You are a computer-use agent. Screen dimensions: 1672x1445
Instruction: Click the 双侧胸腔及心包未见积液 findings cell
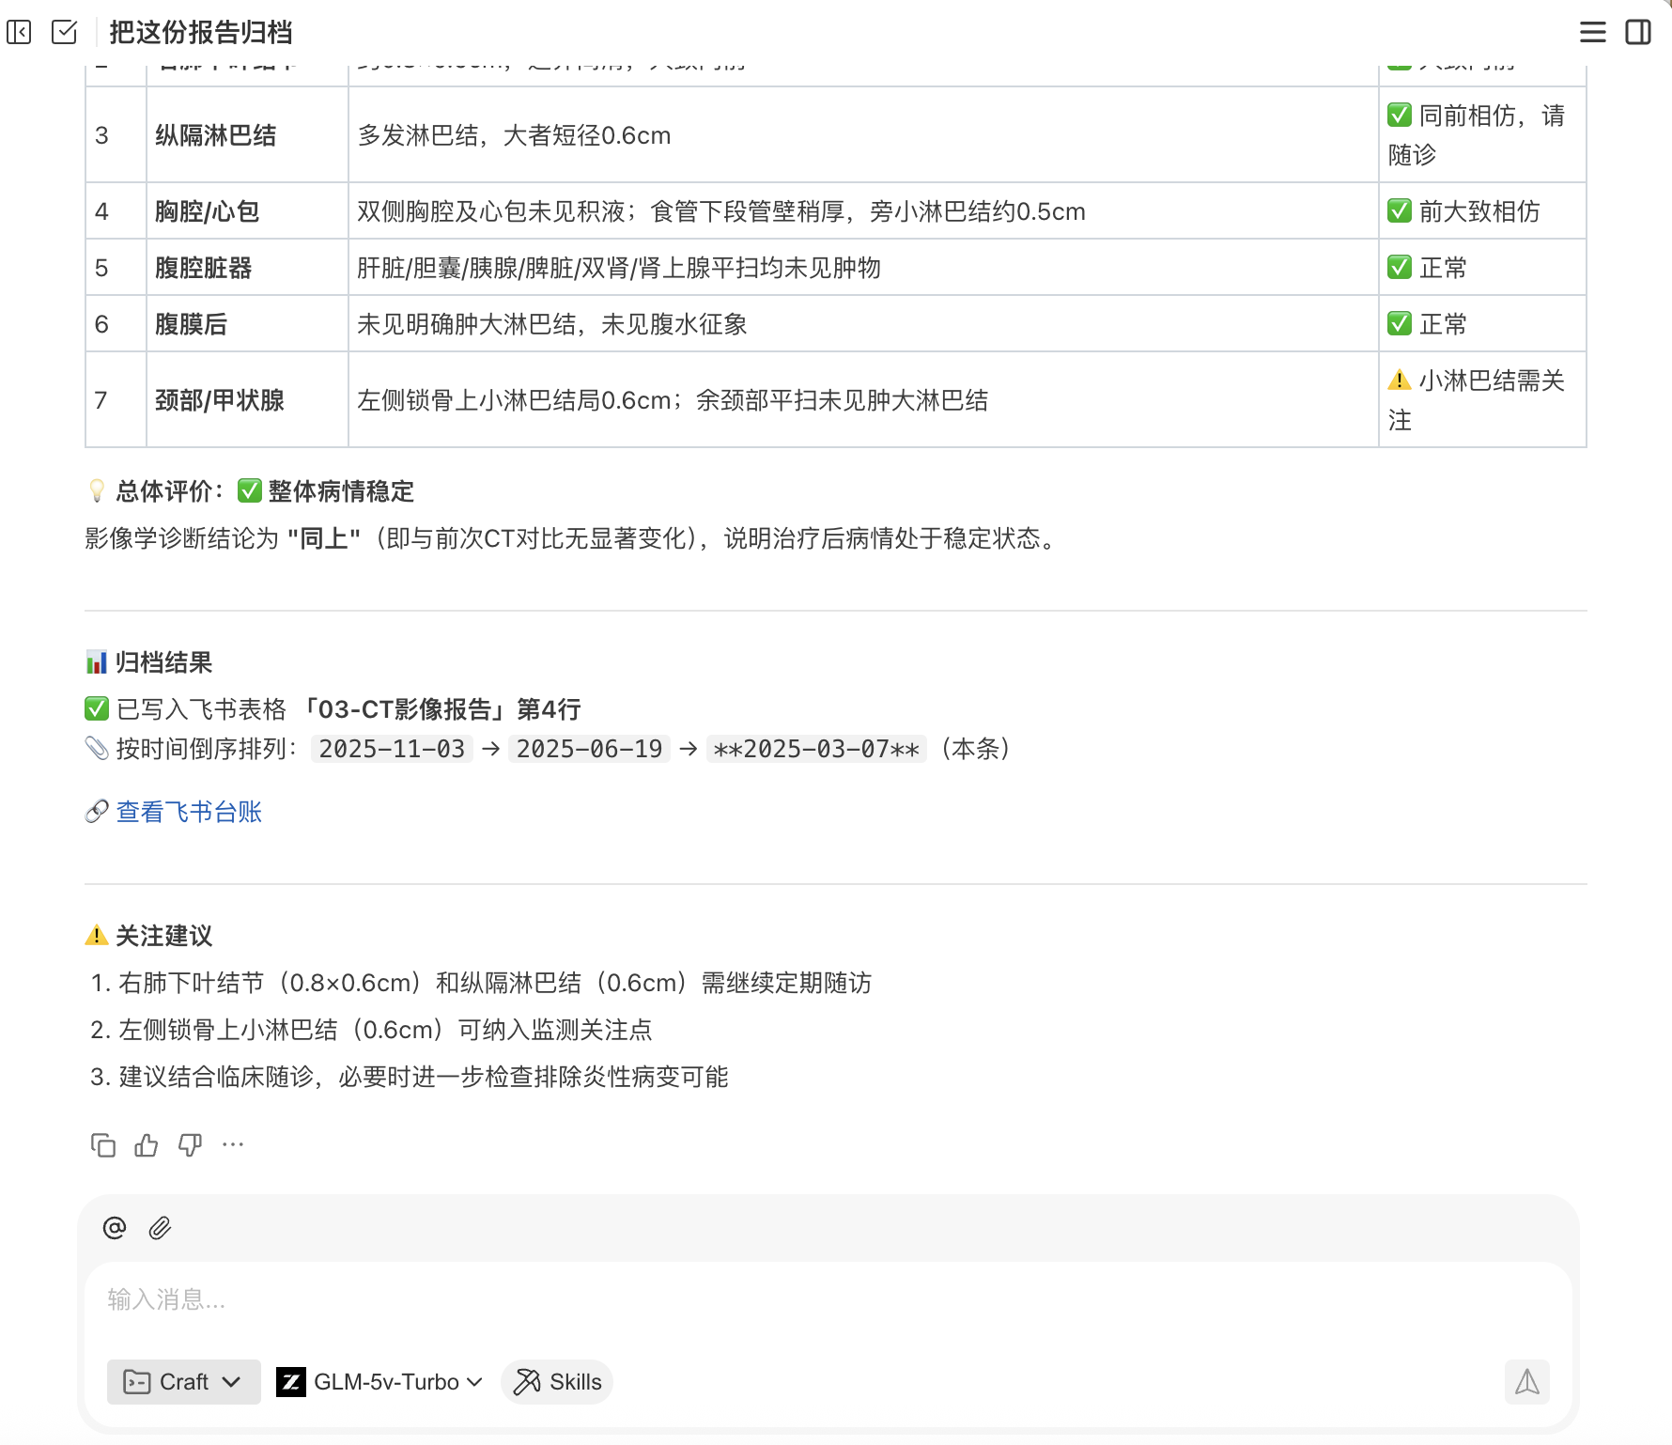pyautogui.click(x=863, y=211)
